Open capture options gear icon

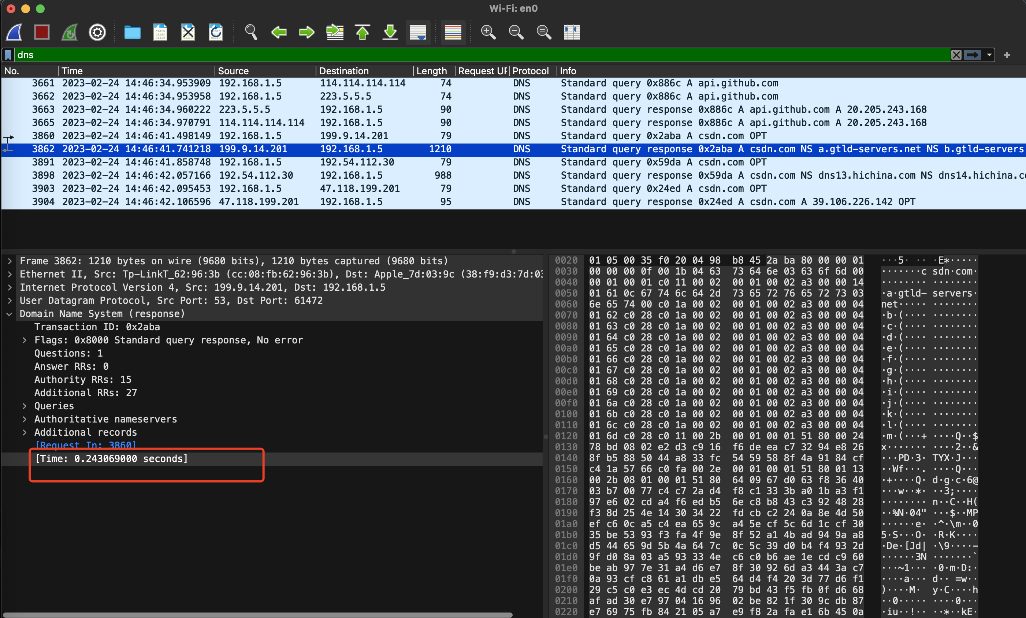[x=97, y=32]
